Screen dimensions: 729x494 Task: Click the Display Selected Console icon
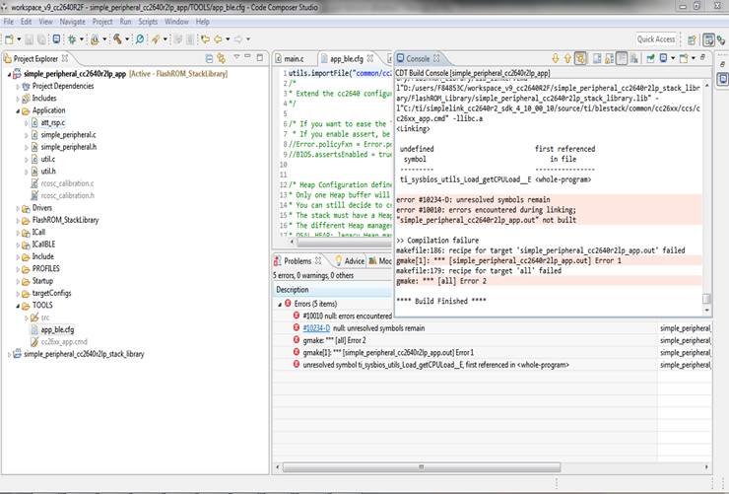663,58
